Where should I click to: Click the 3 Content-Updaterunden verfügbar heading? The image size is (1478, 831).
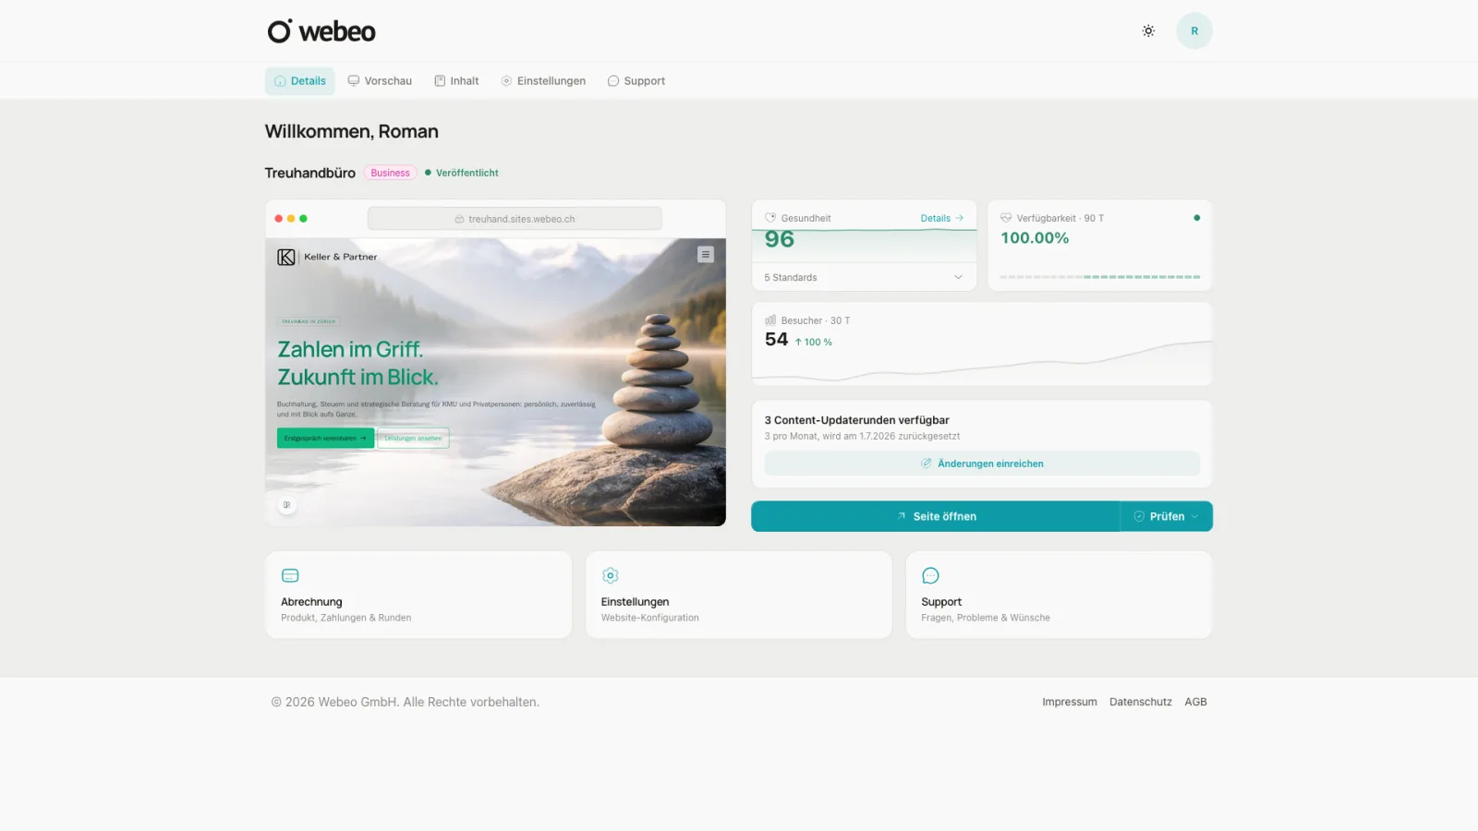pos(856,420)
